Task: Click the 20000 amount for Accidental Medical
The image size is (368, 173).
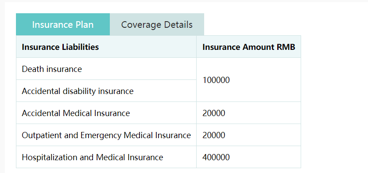Action: pos(248,113)
